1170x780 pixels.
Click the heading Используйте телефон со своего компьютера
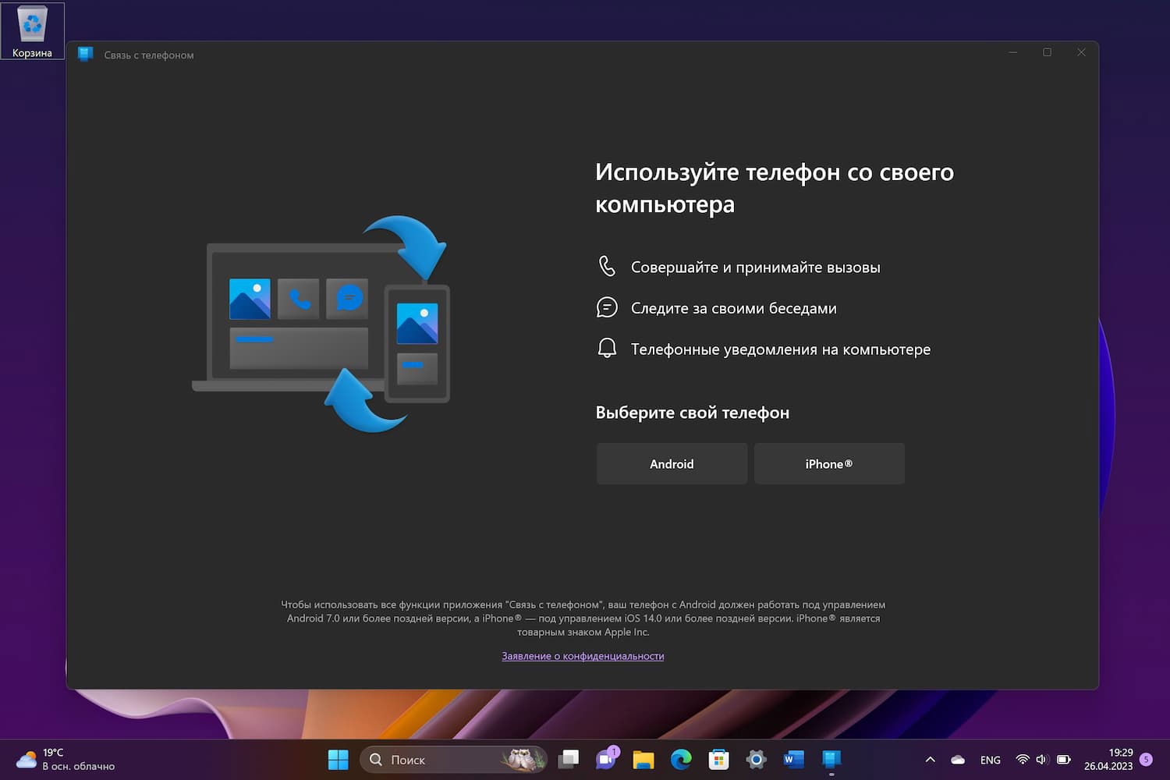pos(775,188)
